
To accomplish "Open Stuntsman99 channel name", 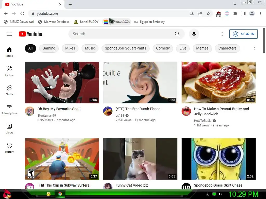I will click(47, 115).
